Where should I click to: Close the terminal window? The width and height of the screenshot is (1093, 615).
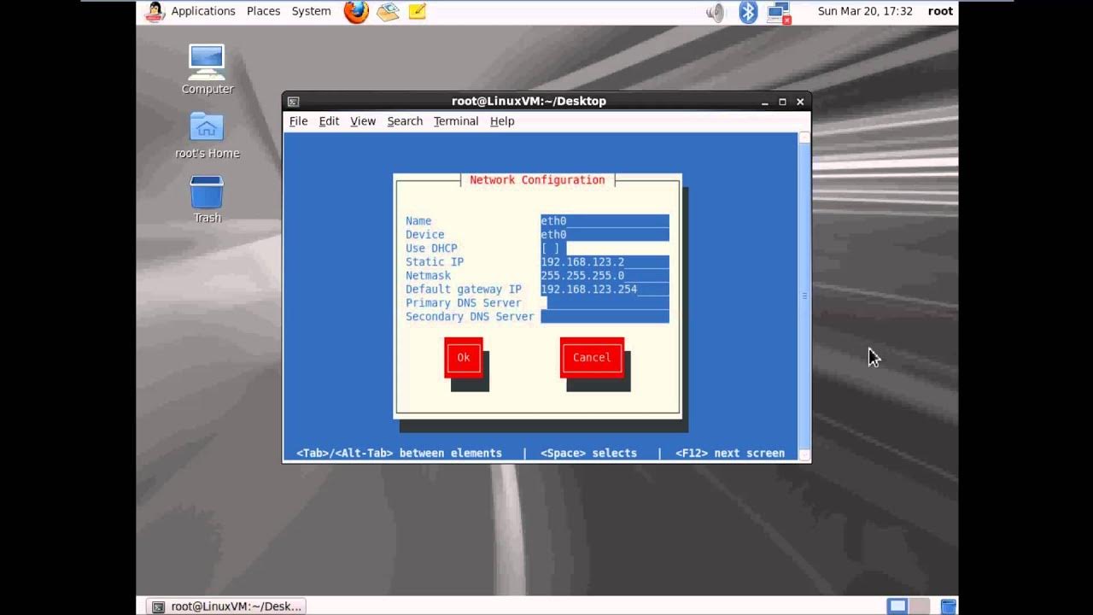800,102
